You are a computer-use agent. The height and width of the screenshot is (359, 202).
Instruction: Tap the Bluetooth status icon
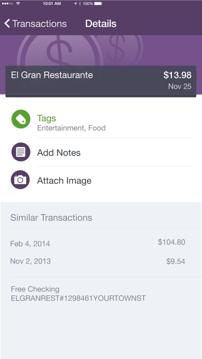pos(80,4)
